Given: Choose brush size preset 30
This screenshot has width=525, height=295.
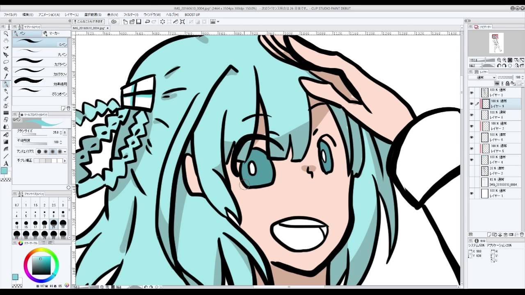Looking at the screenshot, I should (63, 225).
